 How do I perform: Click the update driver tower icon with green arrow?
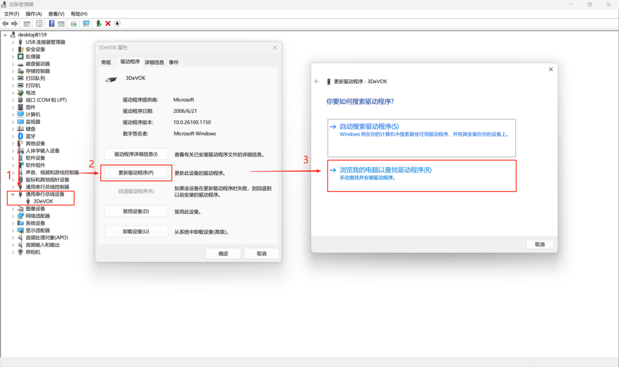99,23
